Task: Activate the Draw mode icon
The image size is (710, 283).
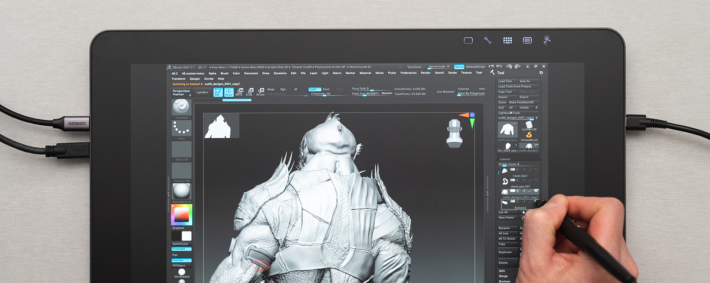Action: pos(229,92)
